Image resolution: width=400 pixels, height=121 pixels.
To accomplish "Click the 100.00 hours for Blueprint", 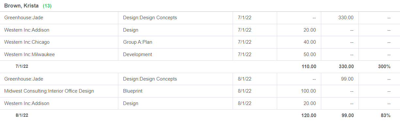I will coord(308,91).
